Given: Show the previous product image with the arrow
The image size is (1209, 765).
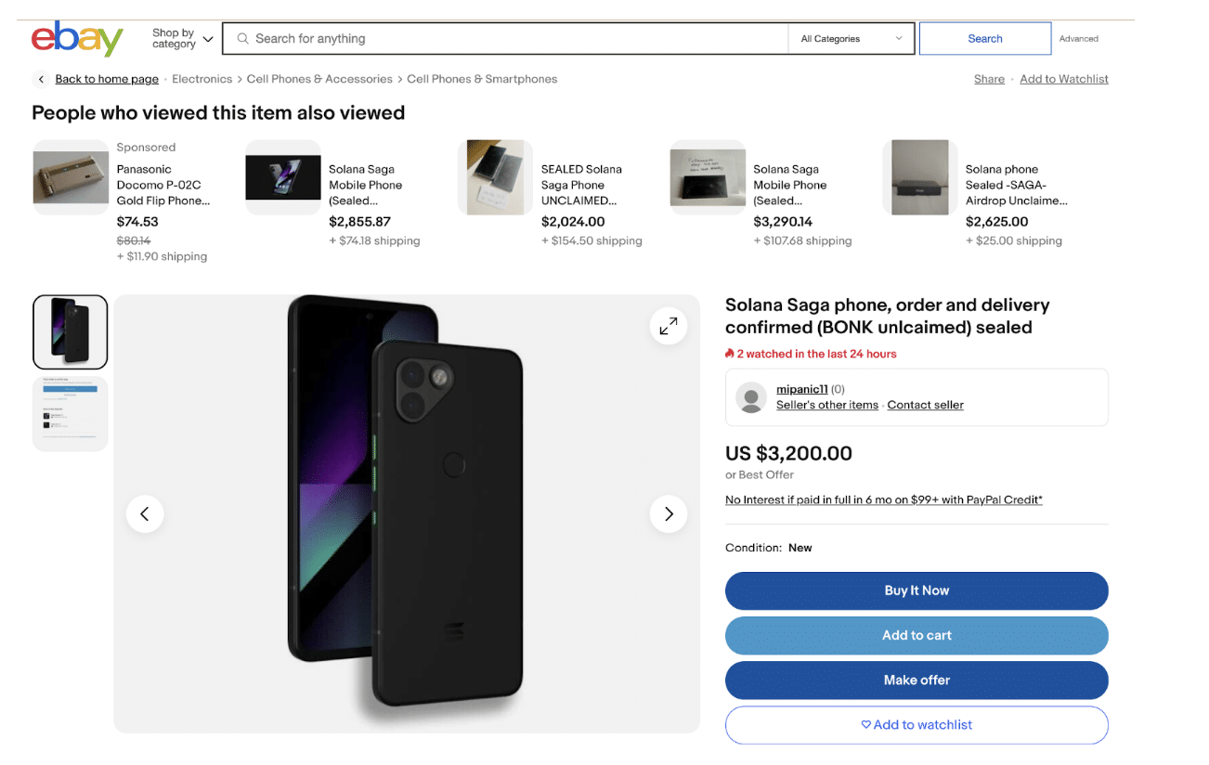Looking at the screenshot, I should (145, 513).
